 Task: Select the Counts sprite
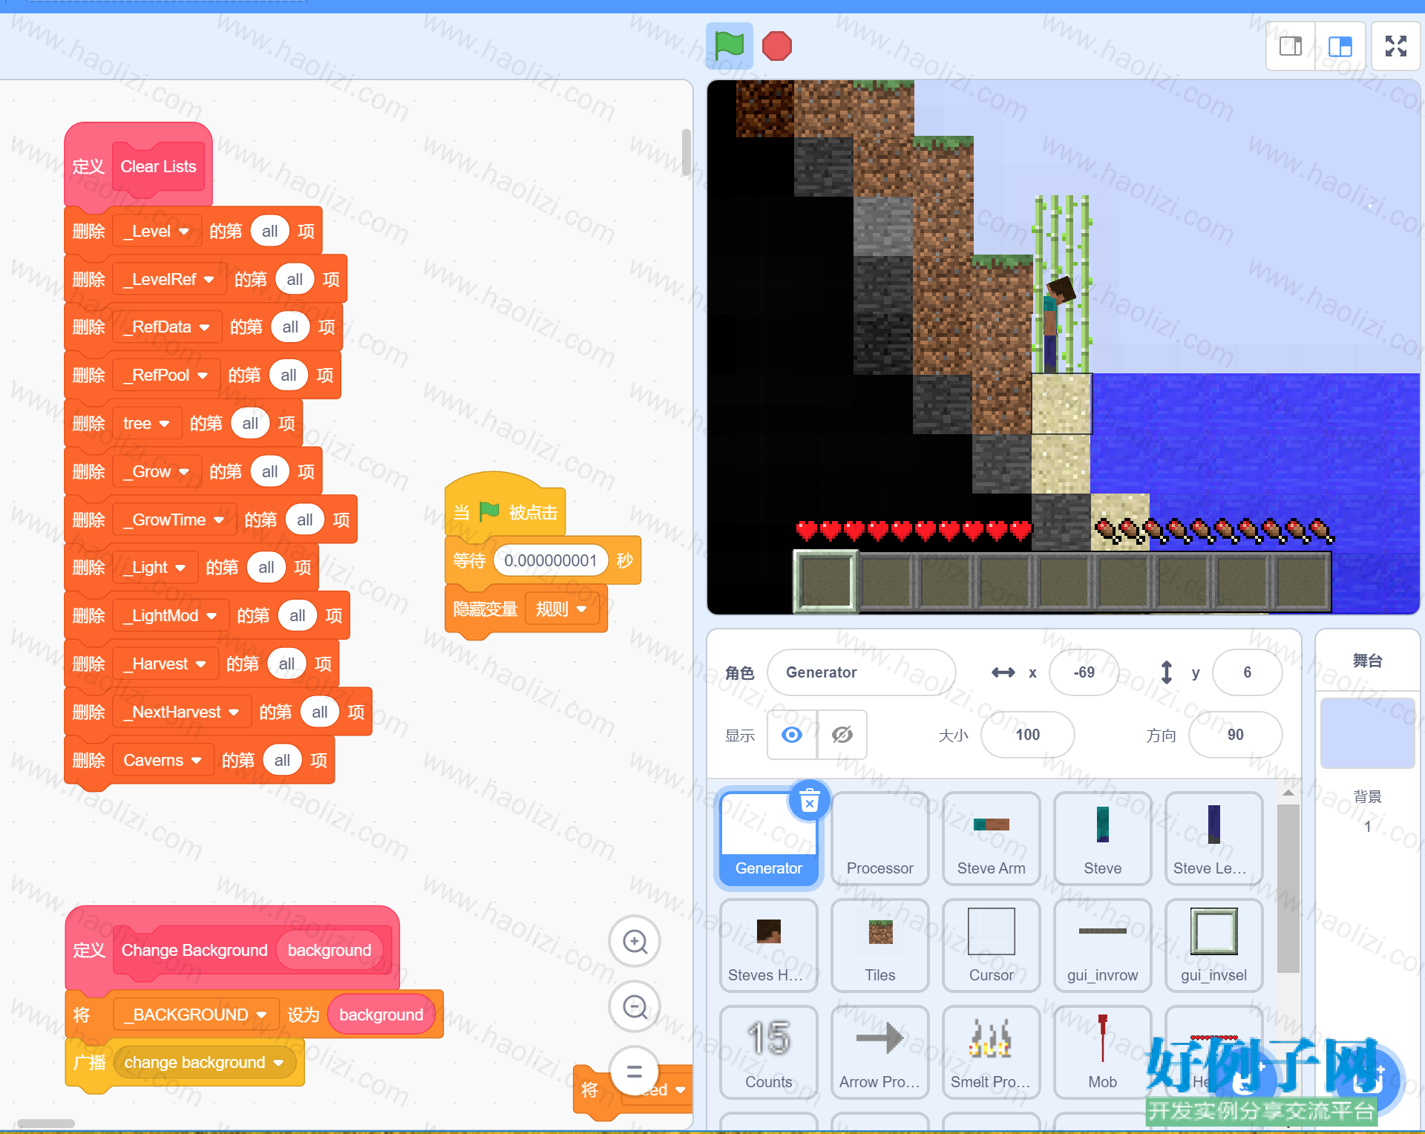769,1052
